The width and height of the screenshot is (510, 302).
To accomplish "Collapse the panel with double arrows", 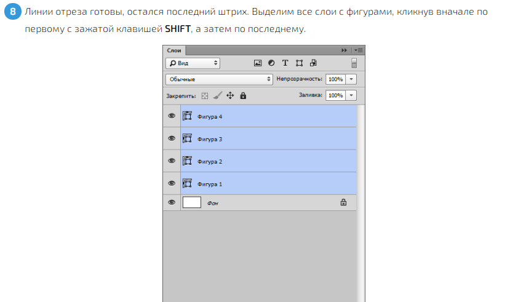I will coord(344,50).
